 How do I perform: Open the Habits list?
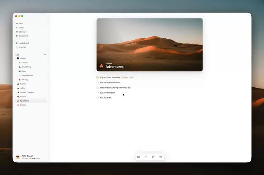coord(21,88)
